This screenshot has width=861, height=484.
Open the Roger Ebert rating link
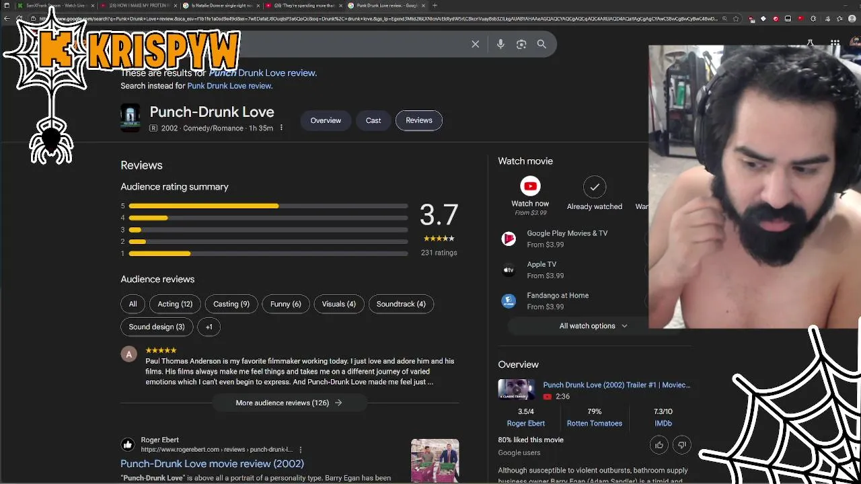526,424
